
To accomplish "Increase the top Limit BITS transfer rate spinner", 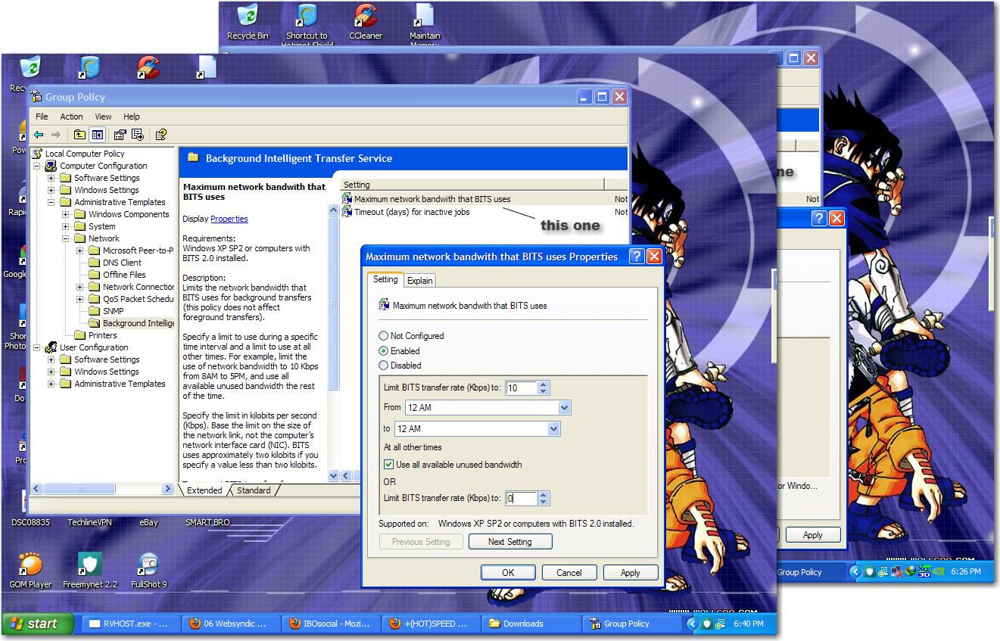I will [543, 384].
